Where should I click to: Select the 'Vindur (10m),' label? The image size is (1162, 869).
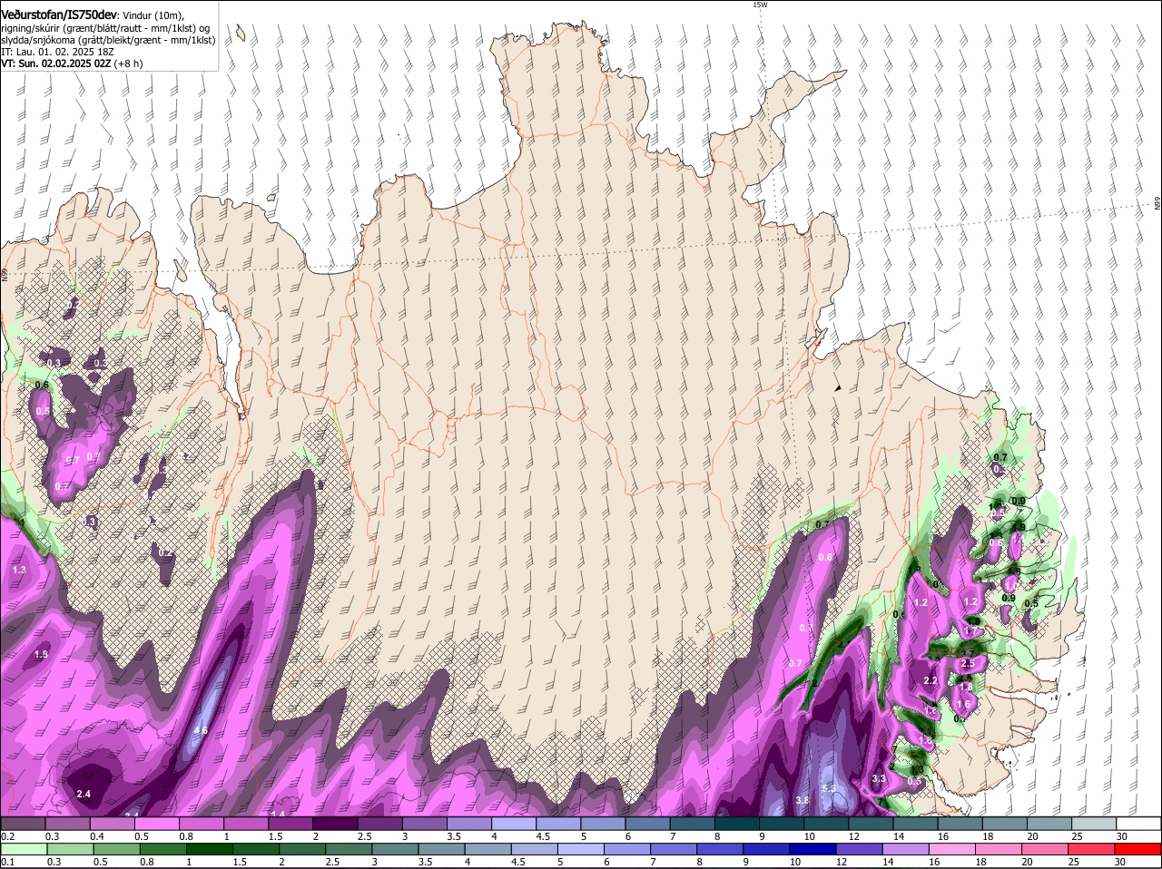(153, 15)
